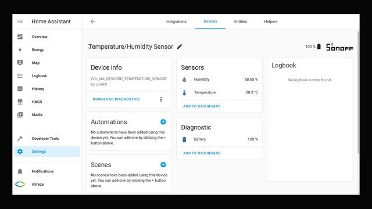This screenshot has width=372, height=209.
Task: Switch to the Integrations tab
Action: [x=176, y=21]
